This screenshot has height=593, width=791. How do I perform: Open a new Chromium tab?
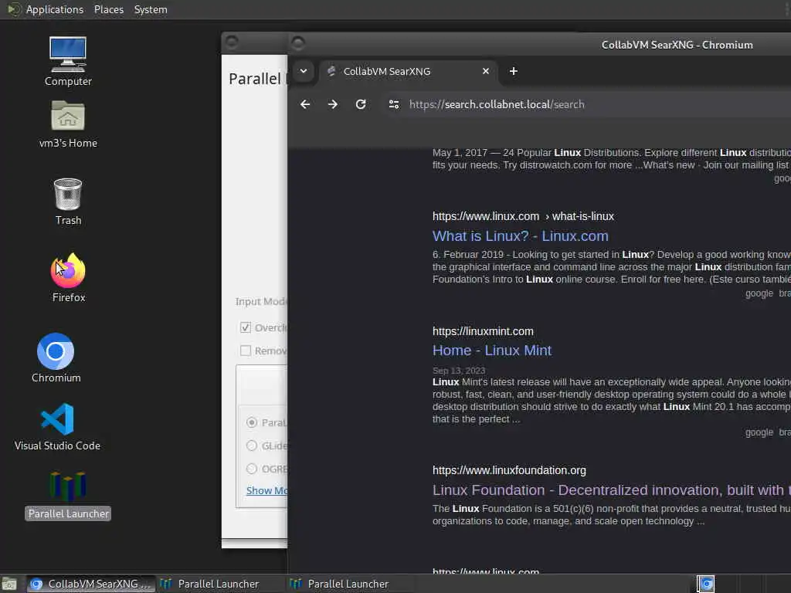click(514, 71)
